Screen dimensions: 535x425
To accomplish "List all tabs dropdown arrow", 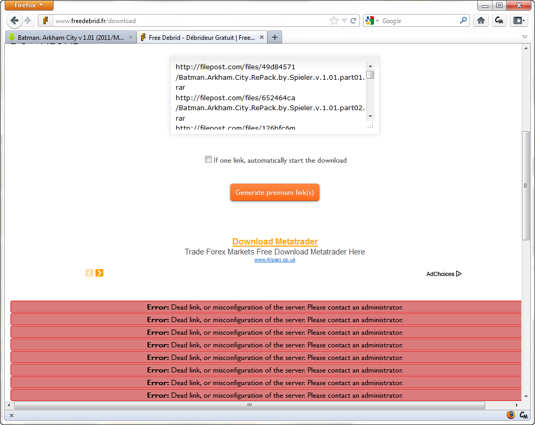I will coord(525,37).
